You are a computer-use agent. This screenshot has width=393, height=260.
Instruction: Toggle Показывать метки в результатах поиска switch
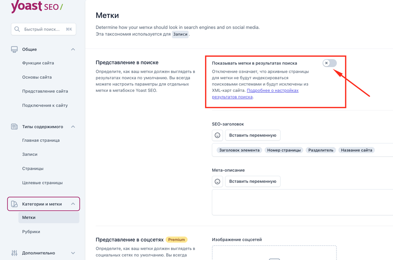click(x=330, y=63)
